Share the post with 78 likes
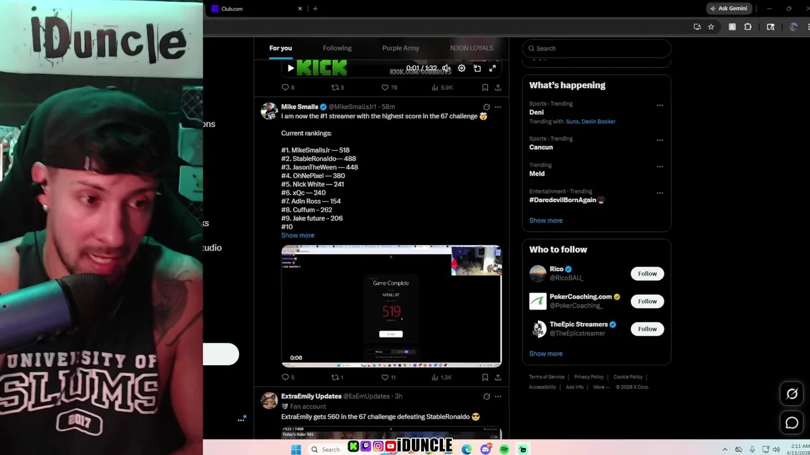Screen dimensions: 810x455 tap(498, 87)
